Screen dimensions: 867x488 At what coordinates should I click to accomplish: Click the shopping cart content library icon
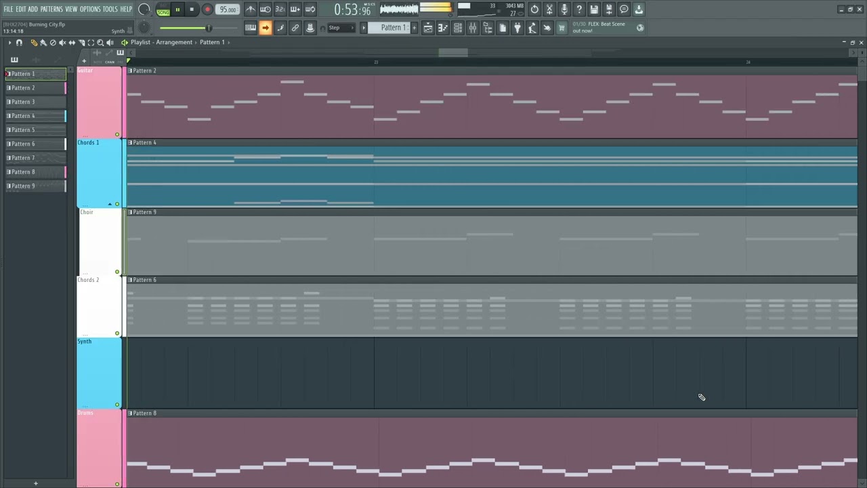pos(562,28)
